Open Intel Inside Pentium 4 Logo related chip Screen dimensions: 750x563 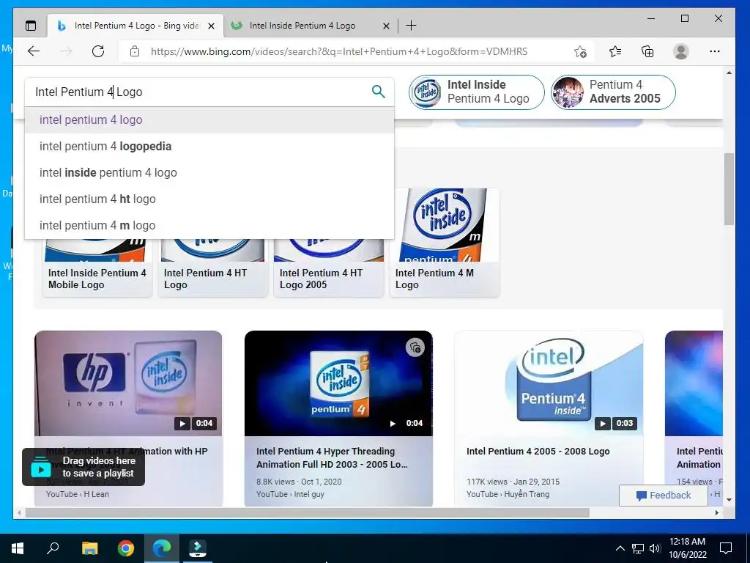pyautogui.click(x=476, y=92)
